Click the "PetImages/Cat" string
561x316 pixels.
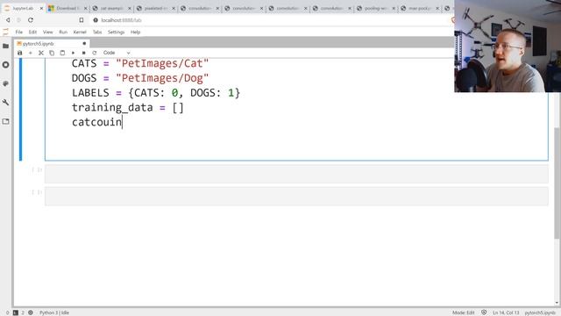point(162,63)
